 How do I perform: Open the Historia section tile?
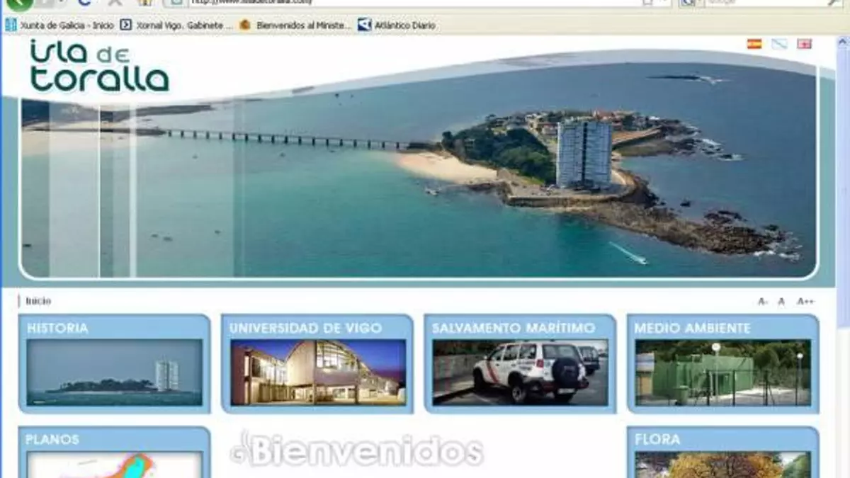(114, 363)
